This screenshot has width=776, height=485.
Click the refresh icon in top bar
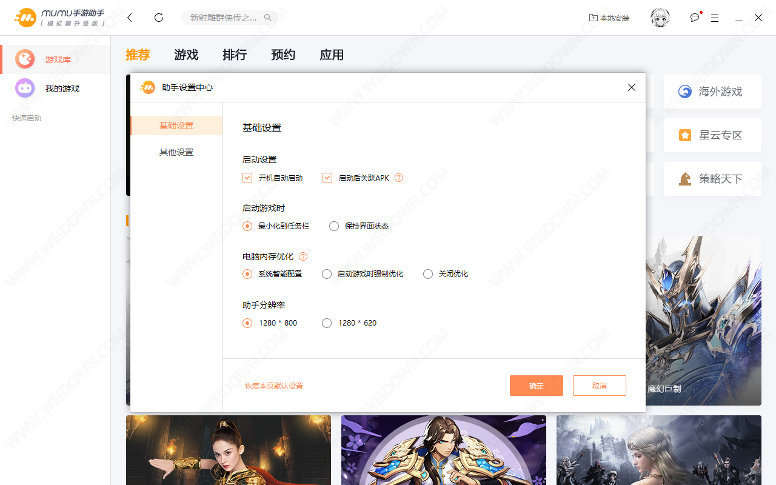(x=159, y=18)
